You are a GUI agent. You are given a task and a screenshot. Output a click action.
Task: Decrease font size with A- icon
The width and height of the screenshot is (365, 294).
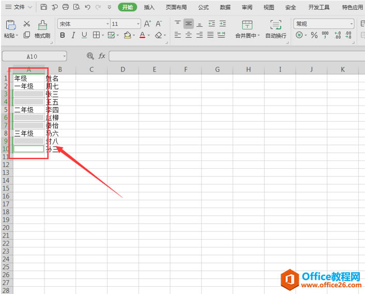pos(159,23)
